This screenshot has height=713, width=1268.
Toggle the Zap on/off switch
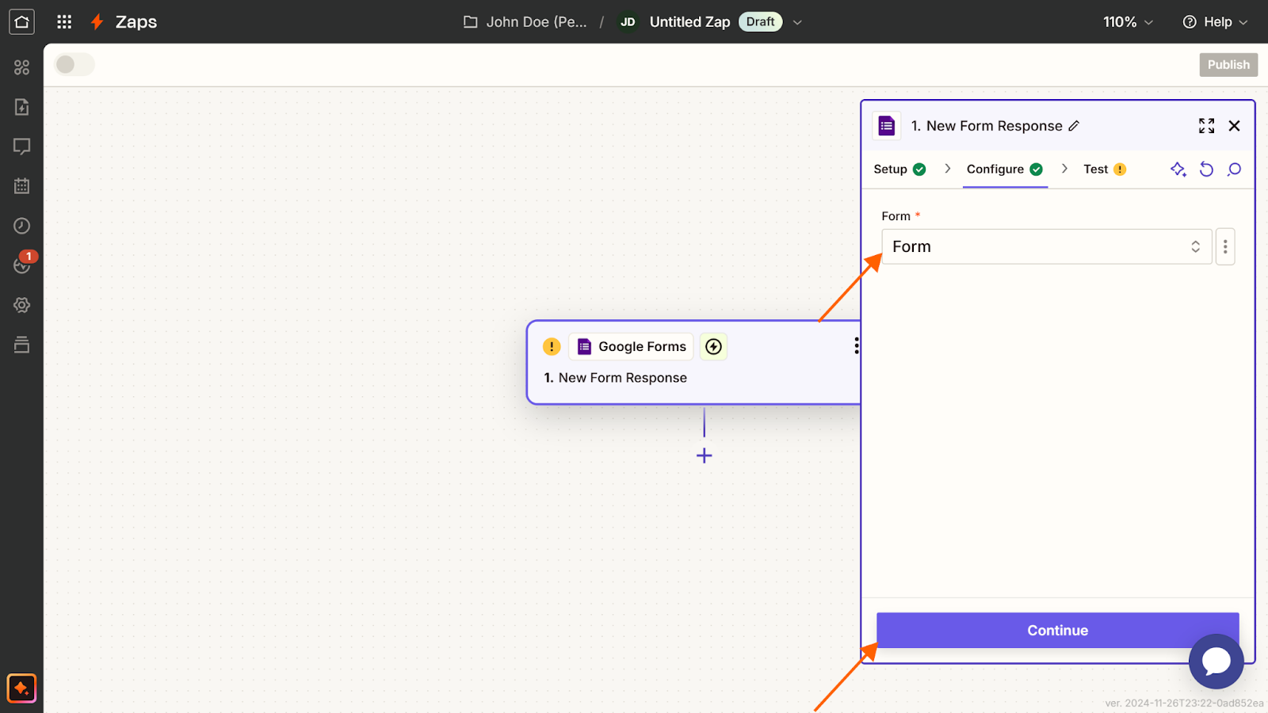[74, 64]
